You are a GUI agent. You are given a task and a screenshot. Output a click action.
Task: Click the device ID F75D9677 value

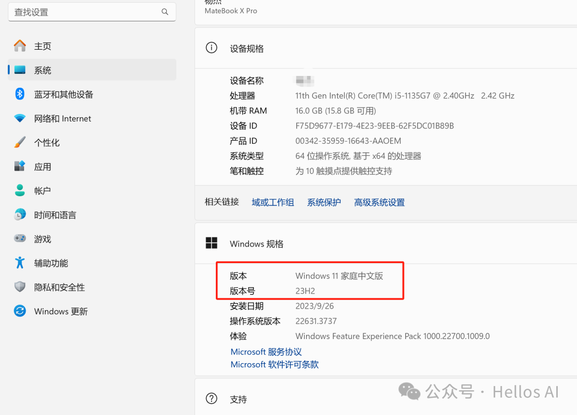pyautogui.click(x=375, y=126)
